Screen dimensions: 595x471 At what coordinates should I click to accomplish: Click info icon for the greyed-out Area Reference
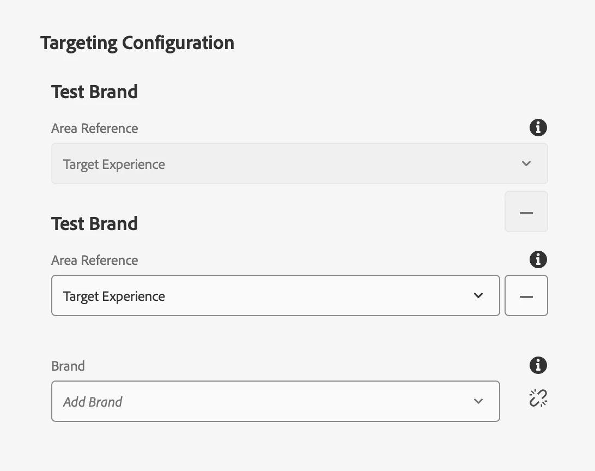click(x=538, y=128)
